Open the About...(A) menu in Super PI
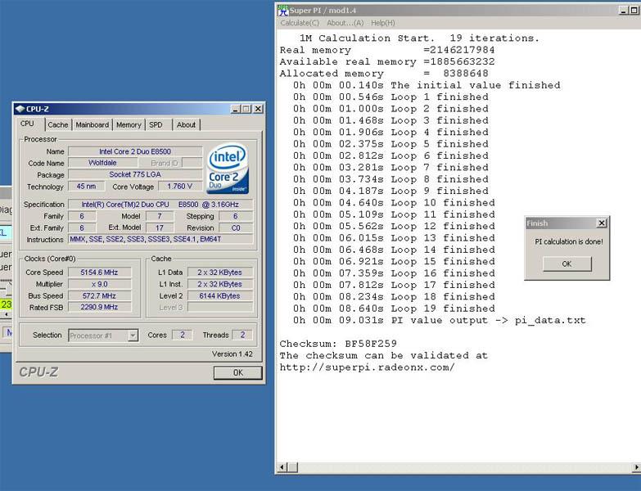The width and height of the screenshot is (641, 491). click(x=345, y=23)
